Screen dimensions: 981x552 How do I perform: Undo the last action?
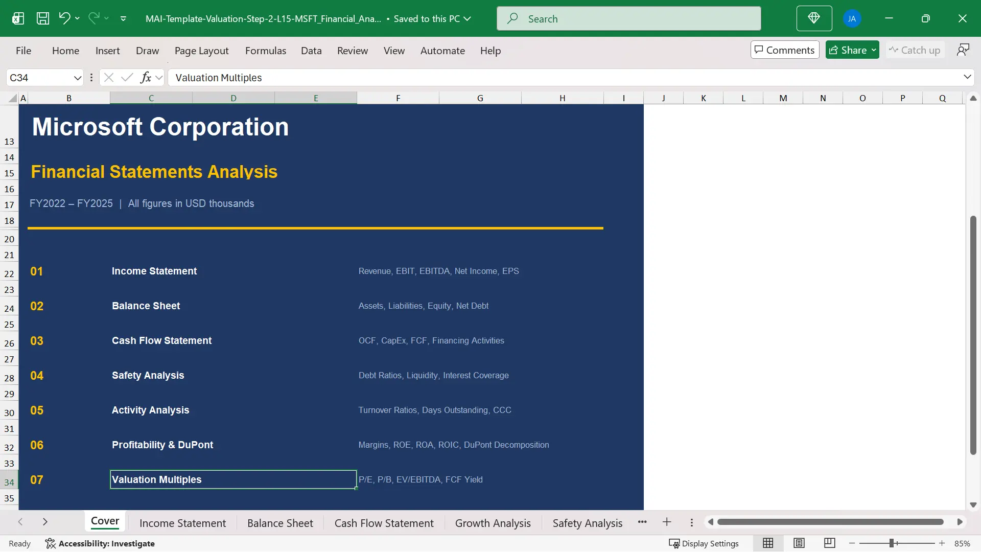click(x=64, y=18)
